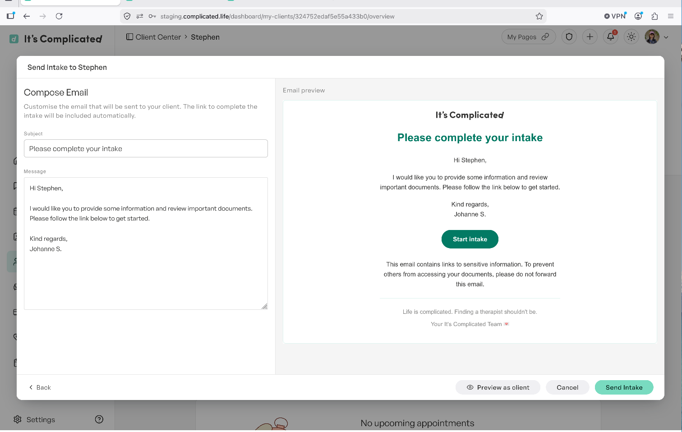Open notifications bell with red badge

point(611,37)
